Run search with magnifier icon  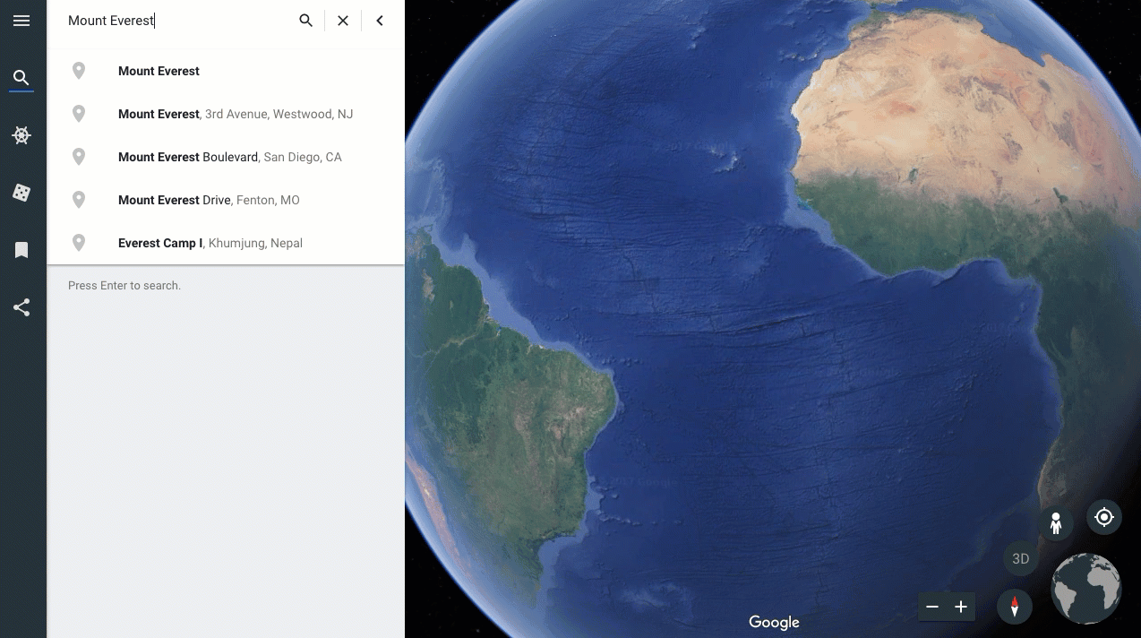306,21
